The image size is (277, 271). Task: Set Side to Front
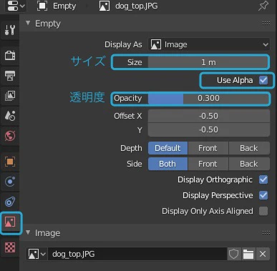click(208, 164)
